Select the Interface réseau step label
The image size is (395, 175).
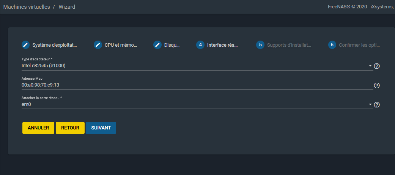pyautogui.click(x=222, y=45)
